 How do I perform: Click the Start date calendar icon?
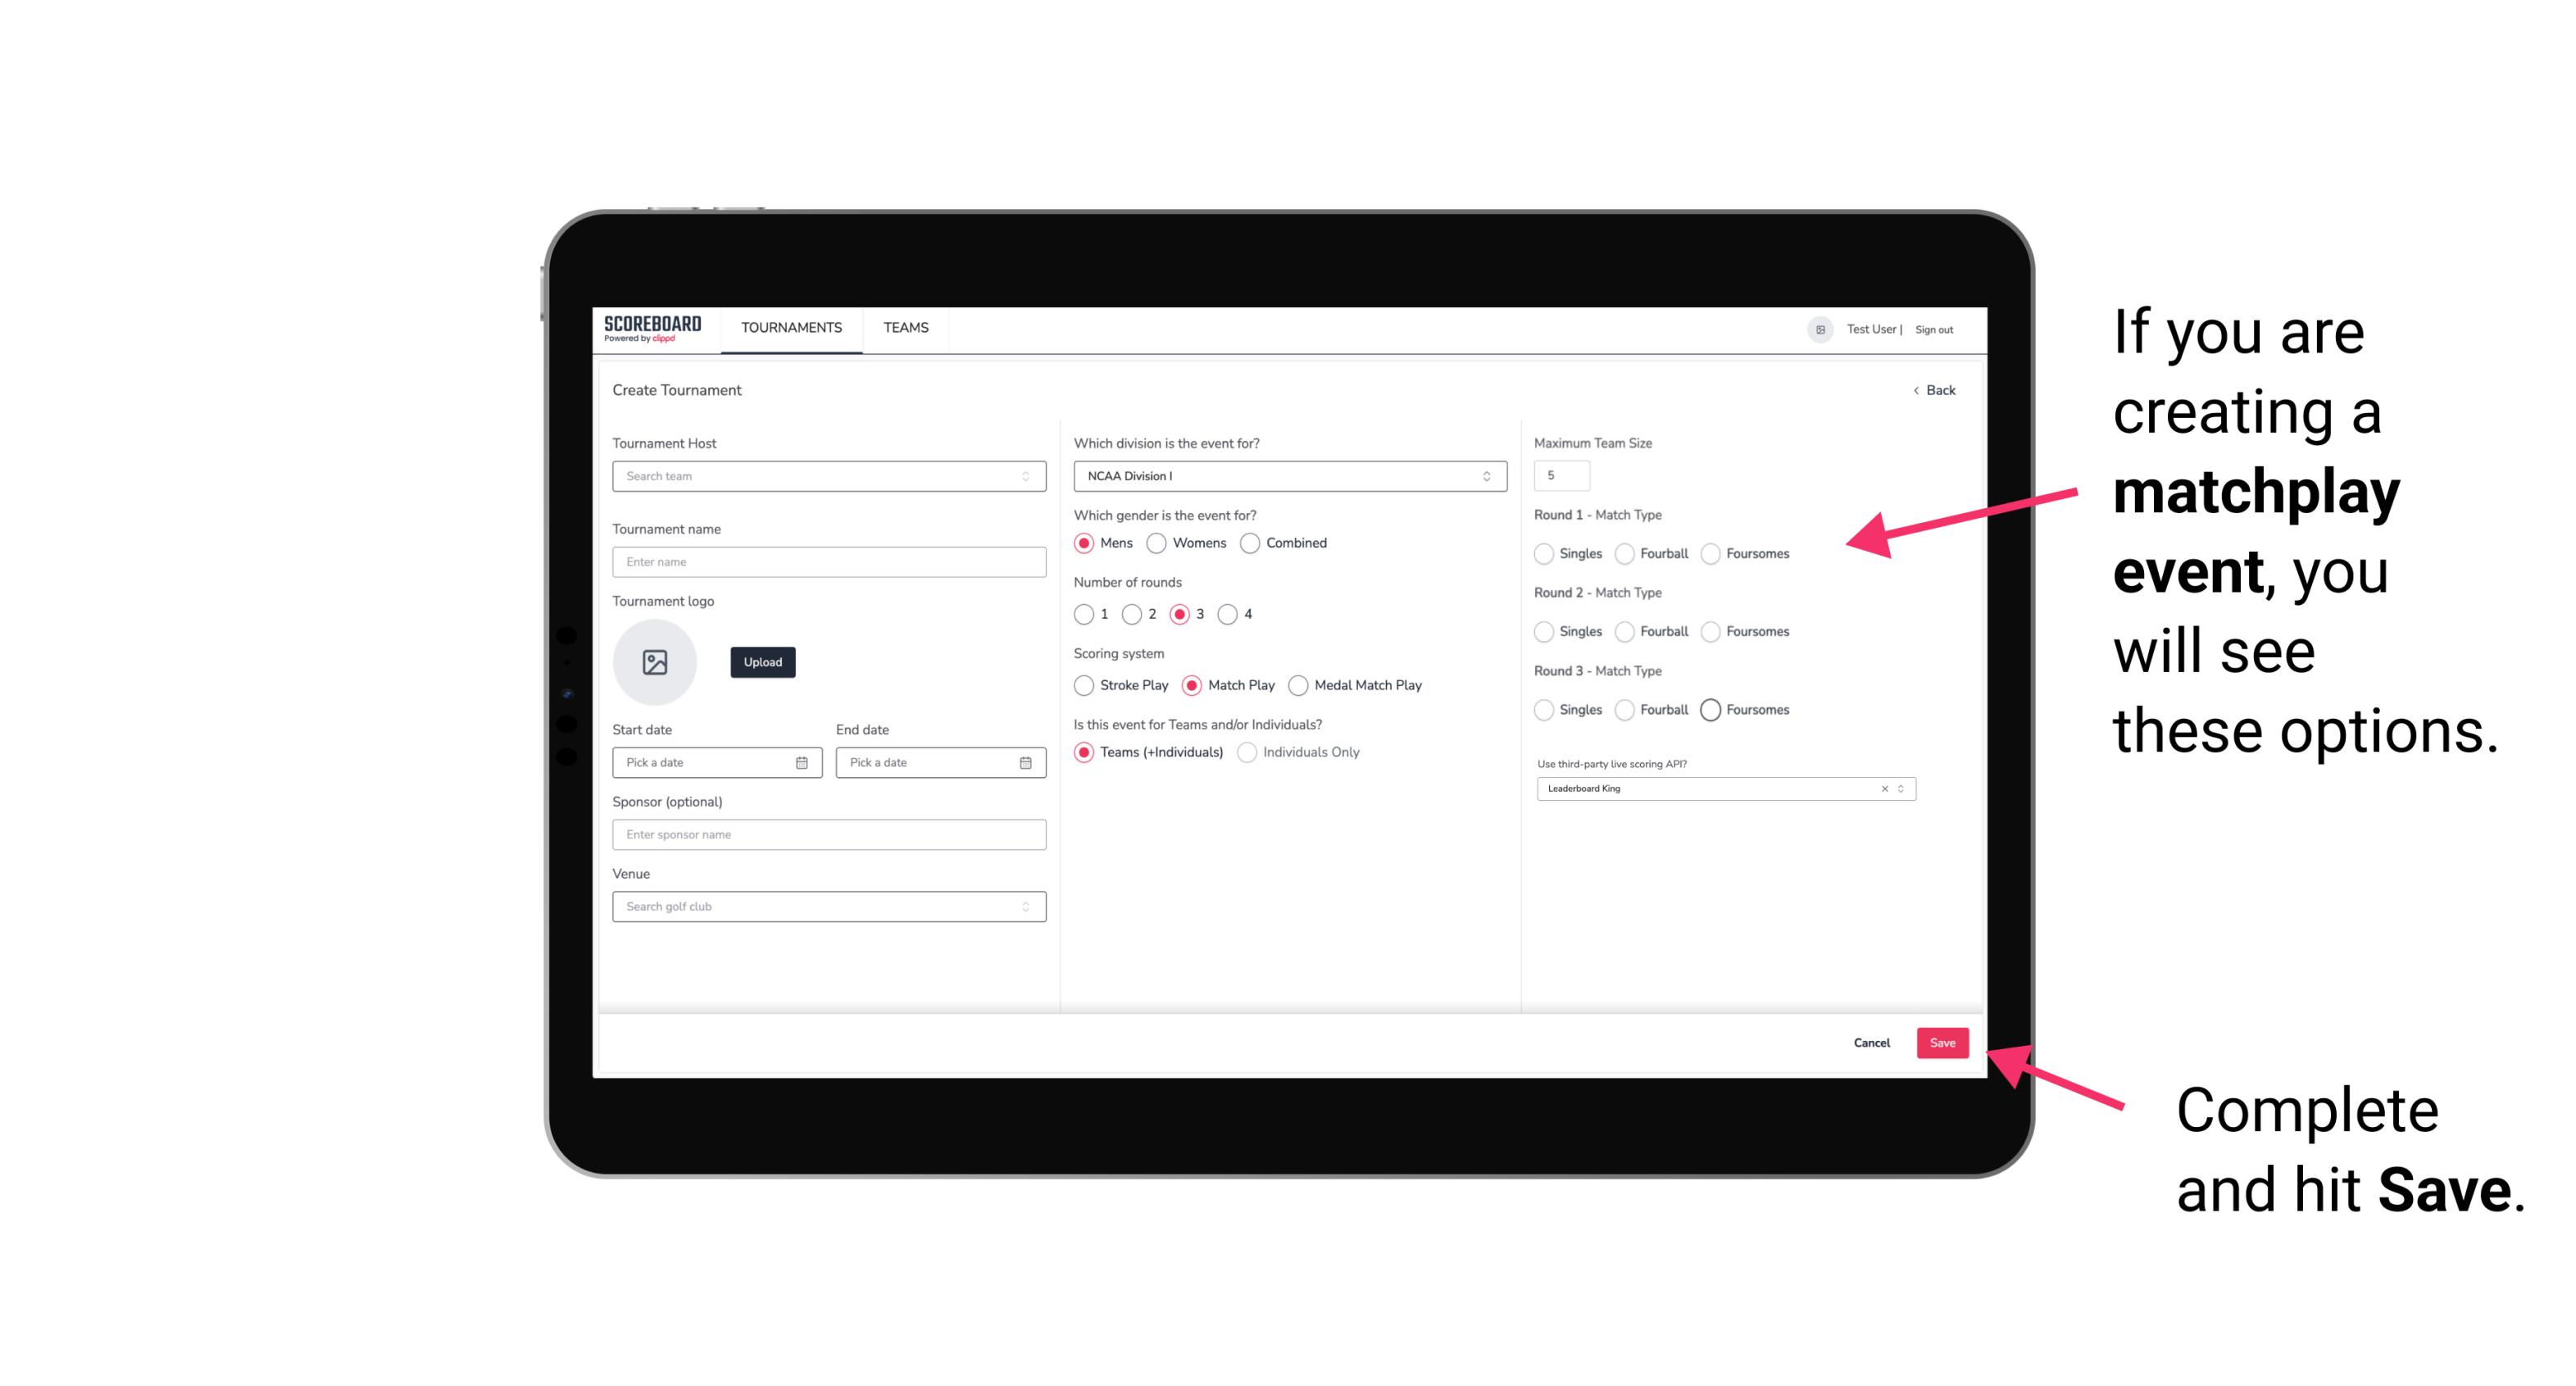pos(802,761)
